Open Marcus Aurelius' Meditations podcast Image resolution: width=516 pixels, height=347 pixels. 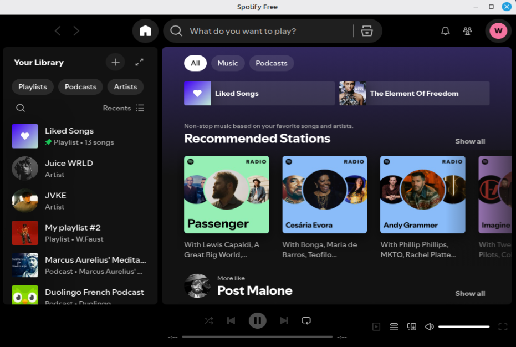pyautogui.click(x=80, y=266)
